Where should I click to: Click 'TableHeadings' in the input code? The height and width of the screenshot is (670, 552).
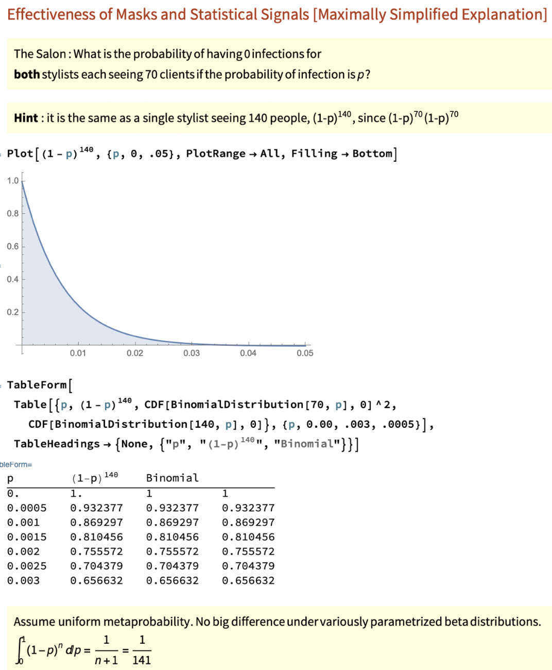(57, 444)
